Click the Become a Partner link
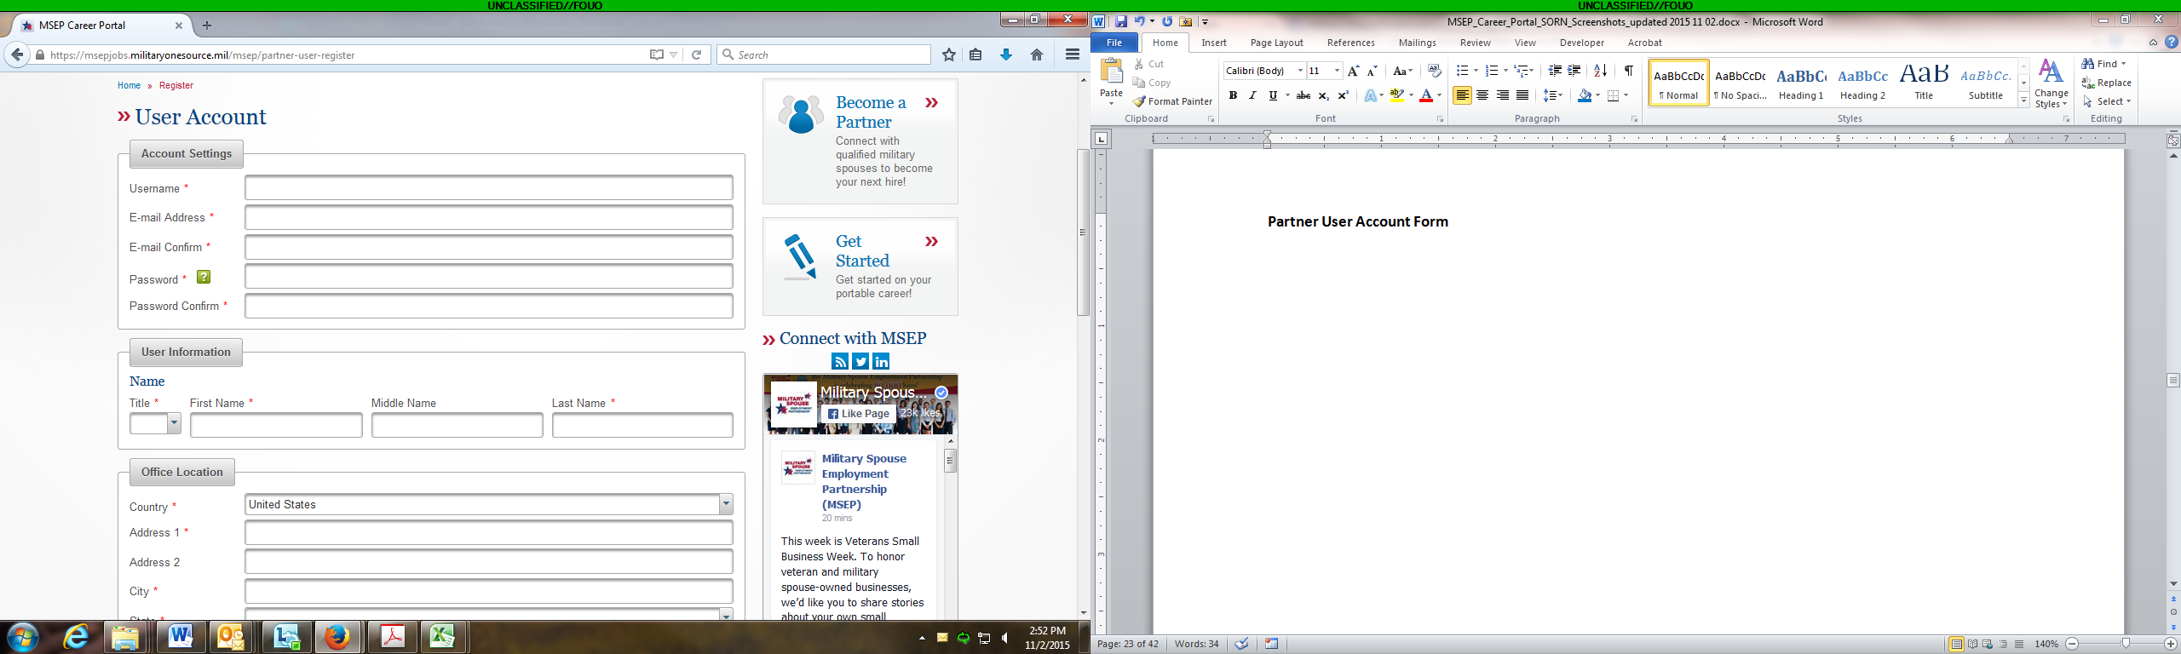The width and height of the screenshot is (2181, 654). pos(871,112)
